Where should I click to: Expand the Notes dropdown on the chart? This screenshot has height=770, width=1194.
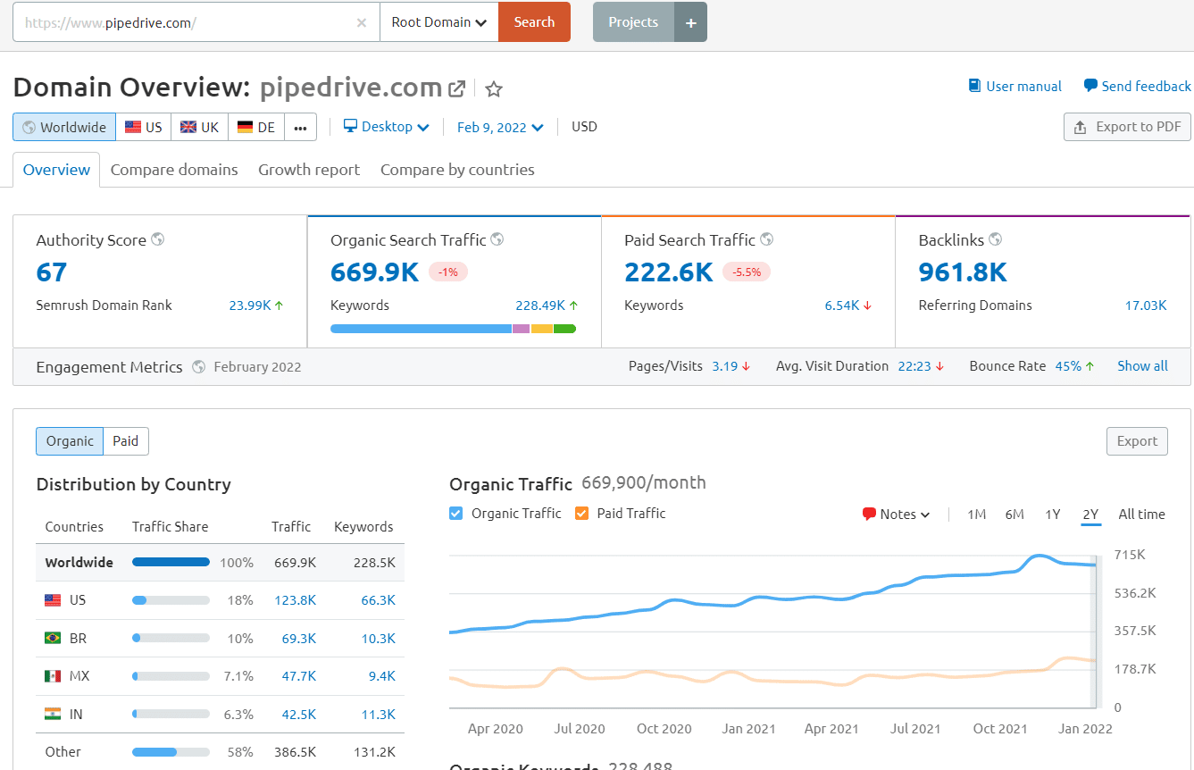897,514
